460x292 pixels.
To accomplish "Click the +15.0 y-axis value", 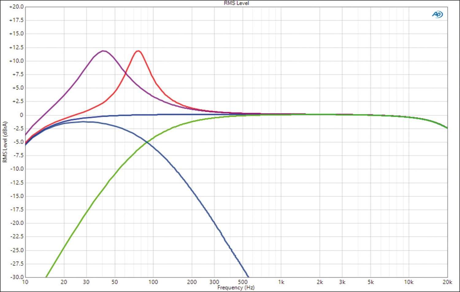I will tap(16, 34).
